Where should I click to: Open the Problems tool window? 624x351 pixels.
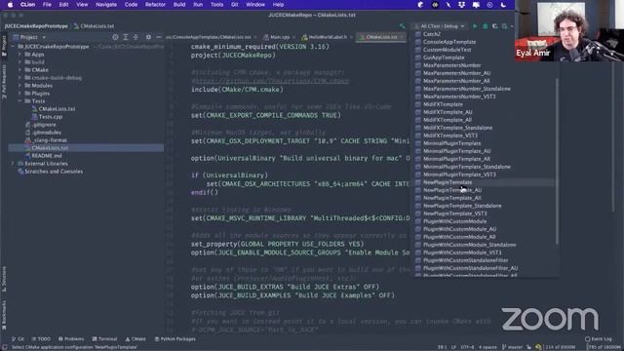pos(71,339)
